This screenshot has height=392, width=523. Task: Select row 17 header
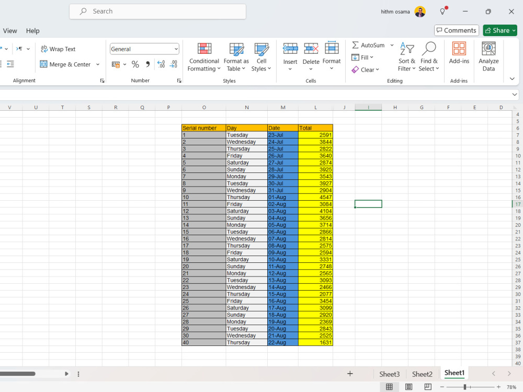(518, 204)
